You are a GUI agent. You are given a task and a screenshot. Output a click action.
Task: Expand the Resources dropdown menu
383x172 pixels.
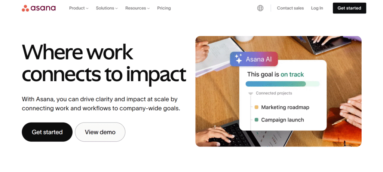(137, 8)
